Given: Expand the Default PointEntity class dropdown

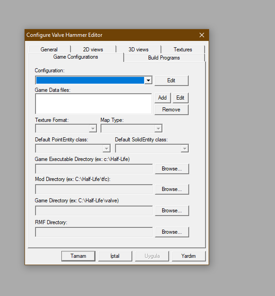Looking at the screenshot, I should coord(106,149).
